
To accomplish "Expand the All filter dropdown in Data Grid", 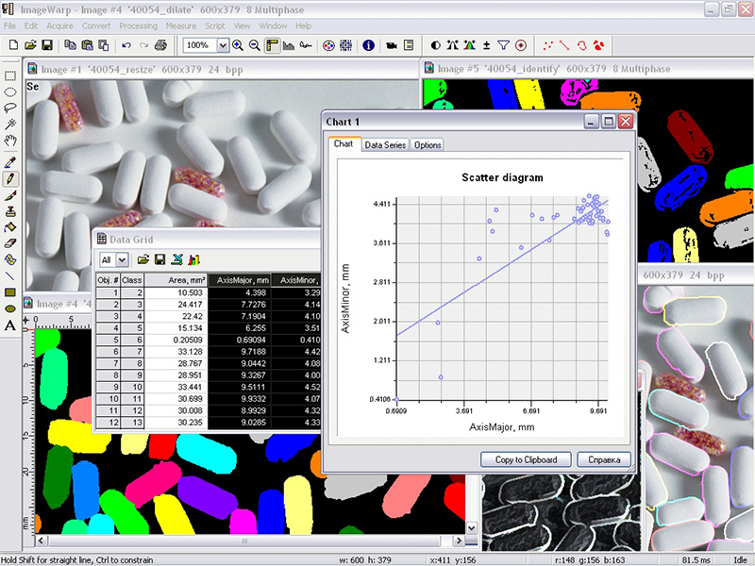I will pyautogui.click(x=123, y=260).
